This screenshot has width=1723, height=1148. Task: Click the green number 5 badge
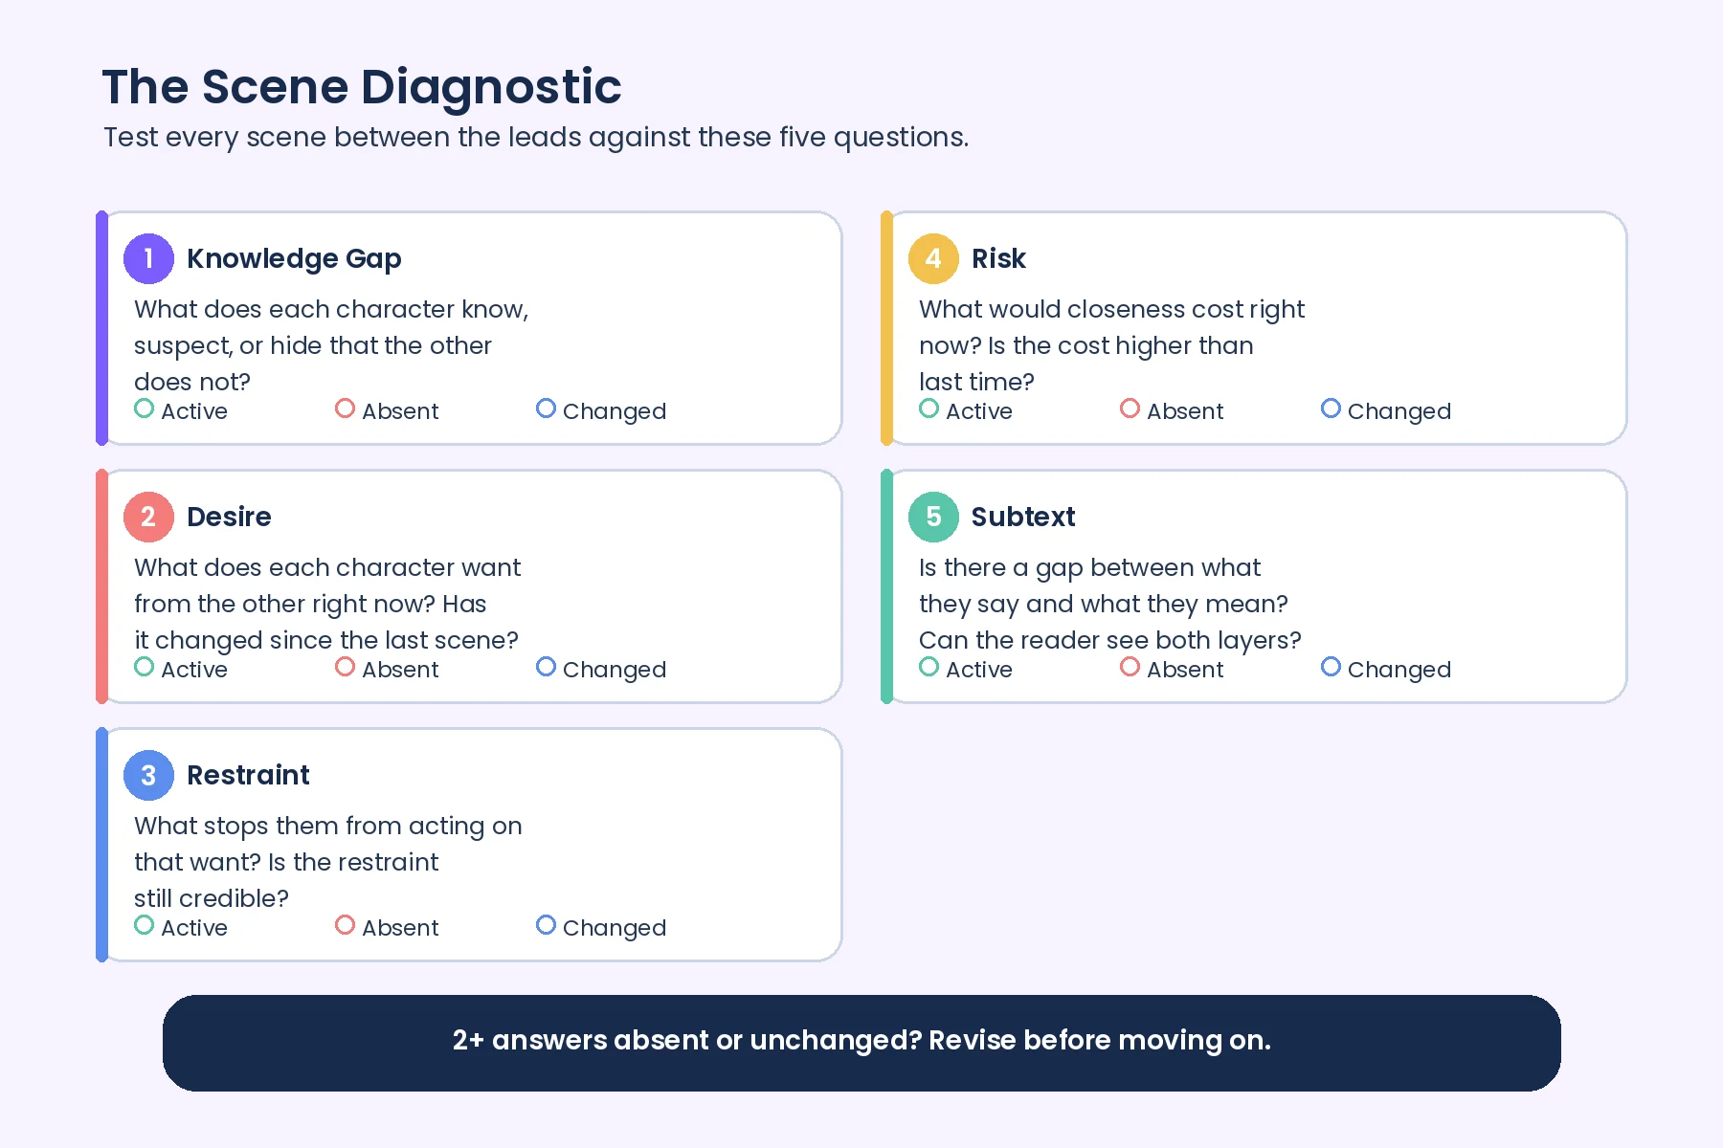pos(933,517)
